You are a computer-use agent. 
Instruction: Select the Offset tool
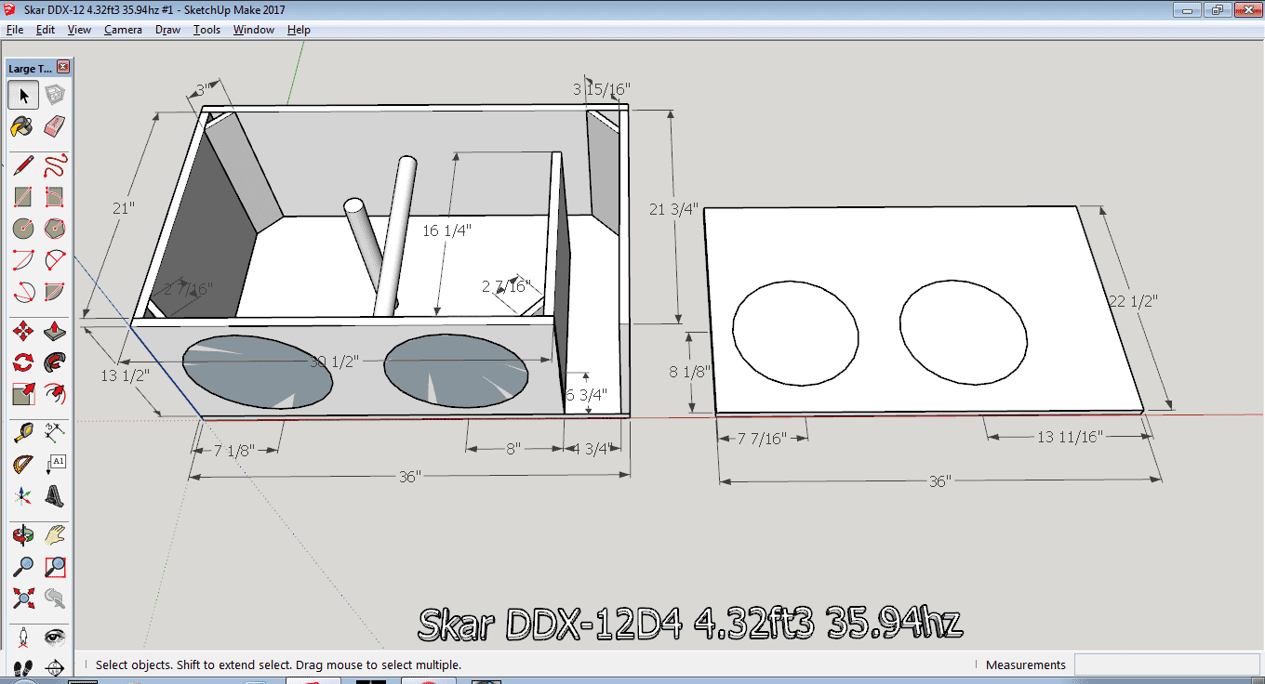coord(55,394)
